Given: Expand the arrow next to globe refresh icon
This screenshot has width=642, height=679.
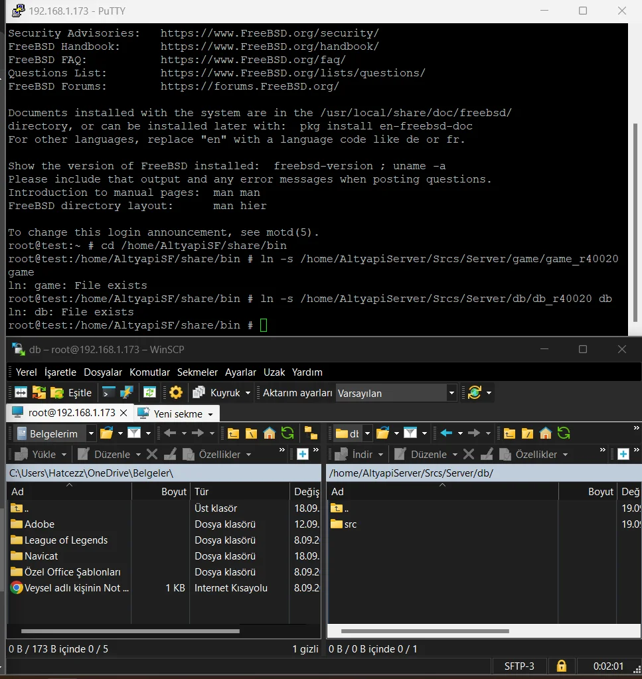Looking at the screenshot, I should click(489, 393).
